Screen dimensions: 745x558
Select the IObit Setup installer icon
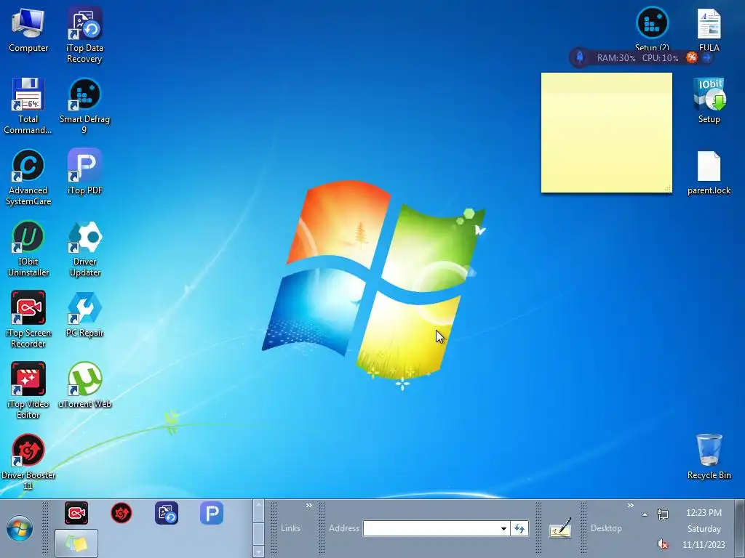pos(709,100)
